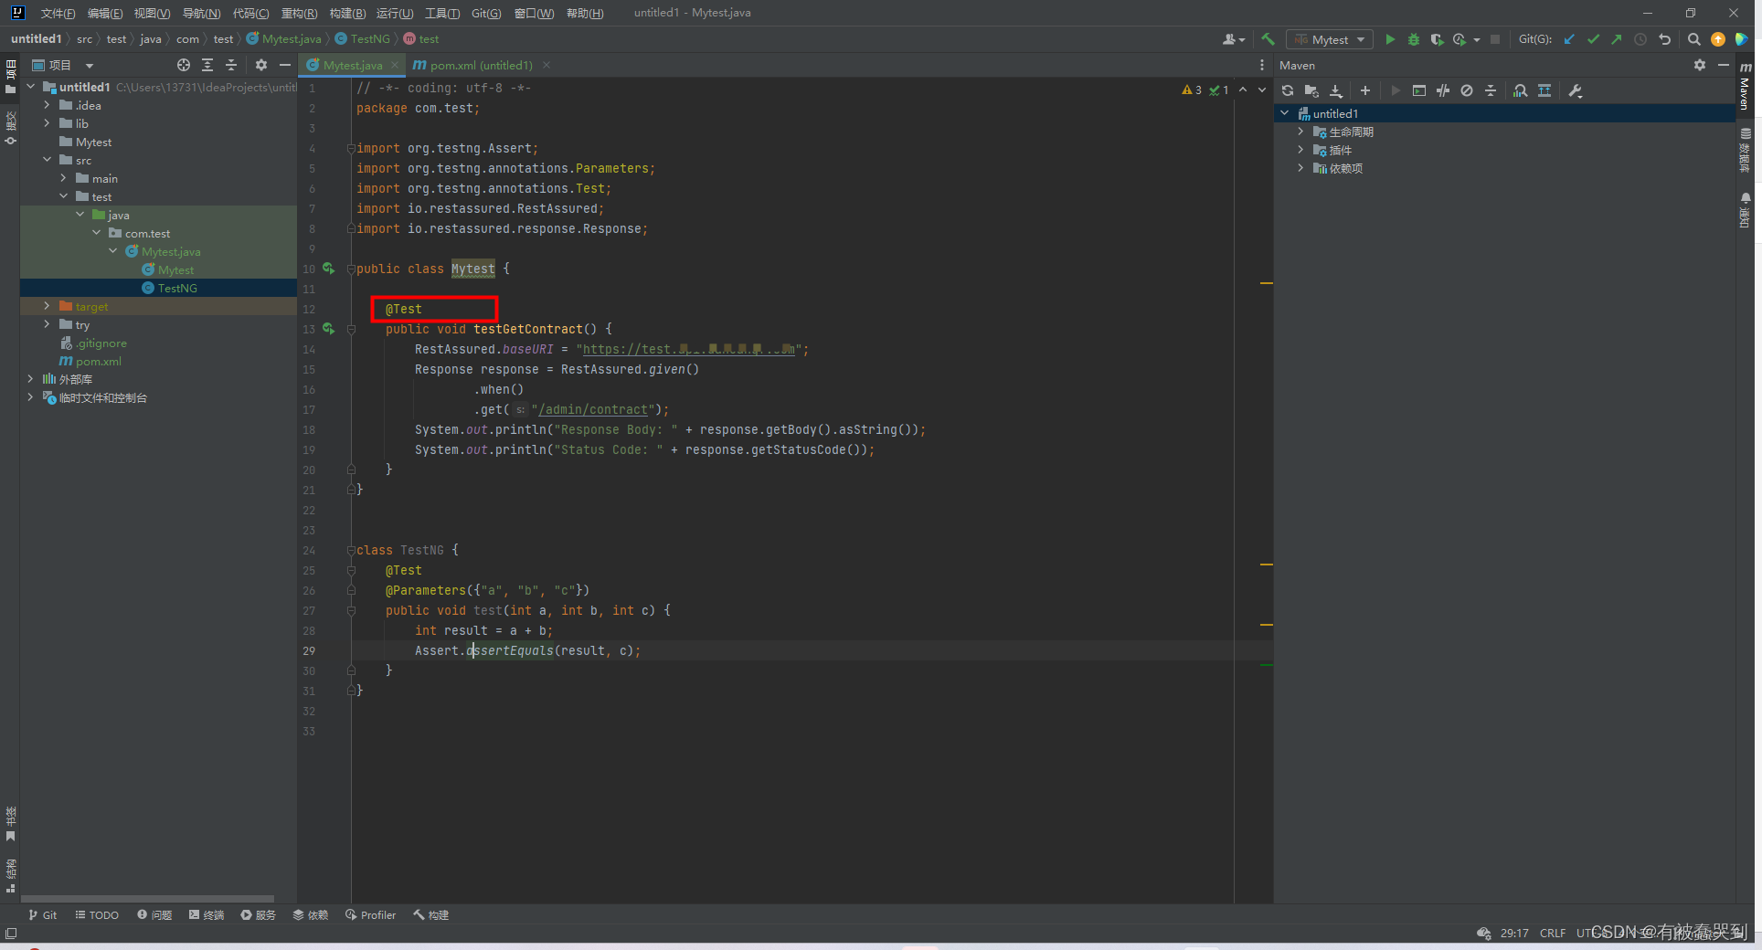
Task: Select opened file in Project panel
Action: click(184, 65)
